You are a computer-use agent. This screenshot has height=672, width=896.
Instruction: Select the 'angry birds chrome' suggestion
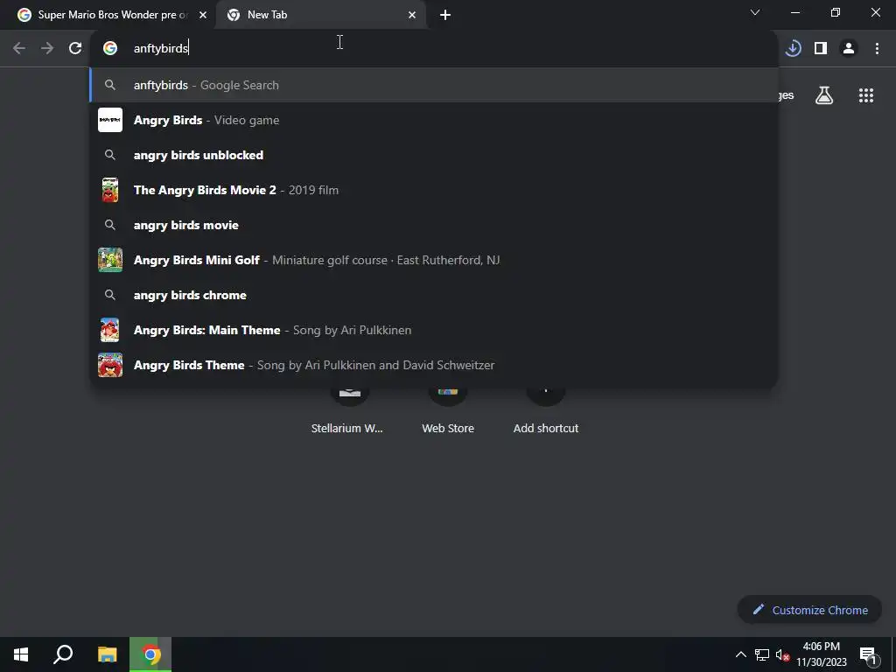click(x=434, y=295)
